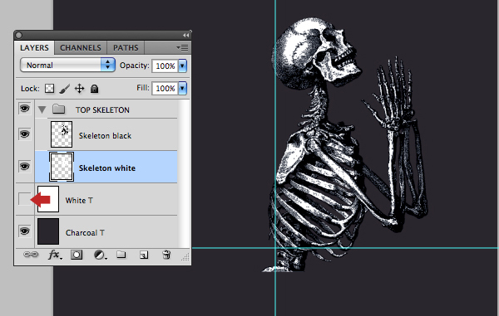Viewport: 499px width, 316px height.
Task: Show the White T layer
Action: point(24,199)
